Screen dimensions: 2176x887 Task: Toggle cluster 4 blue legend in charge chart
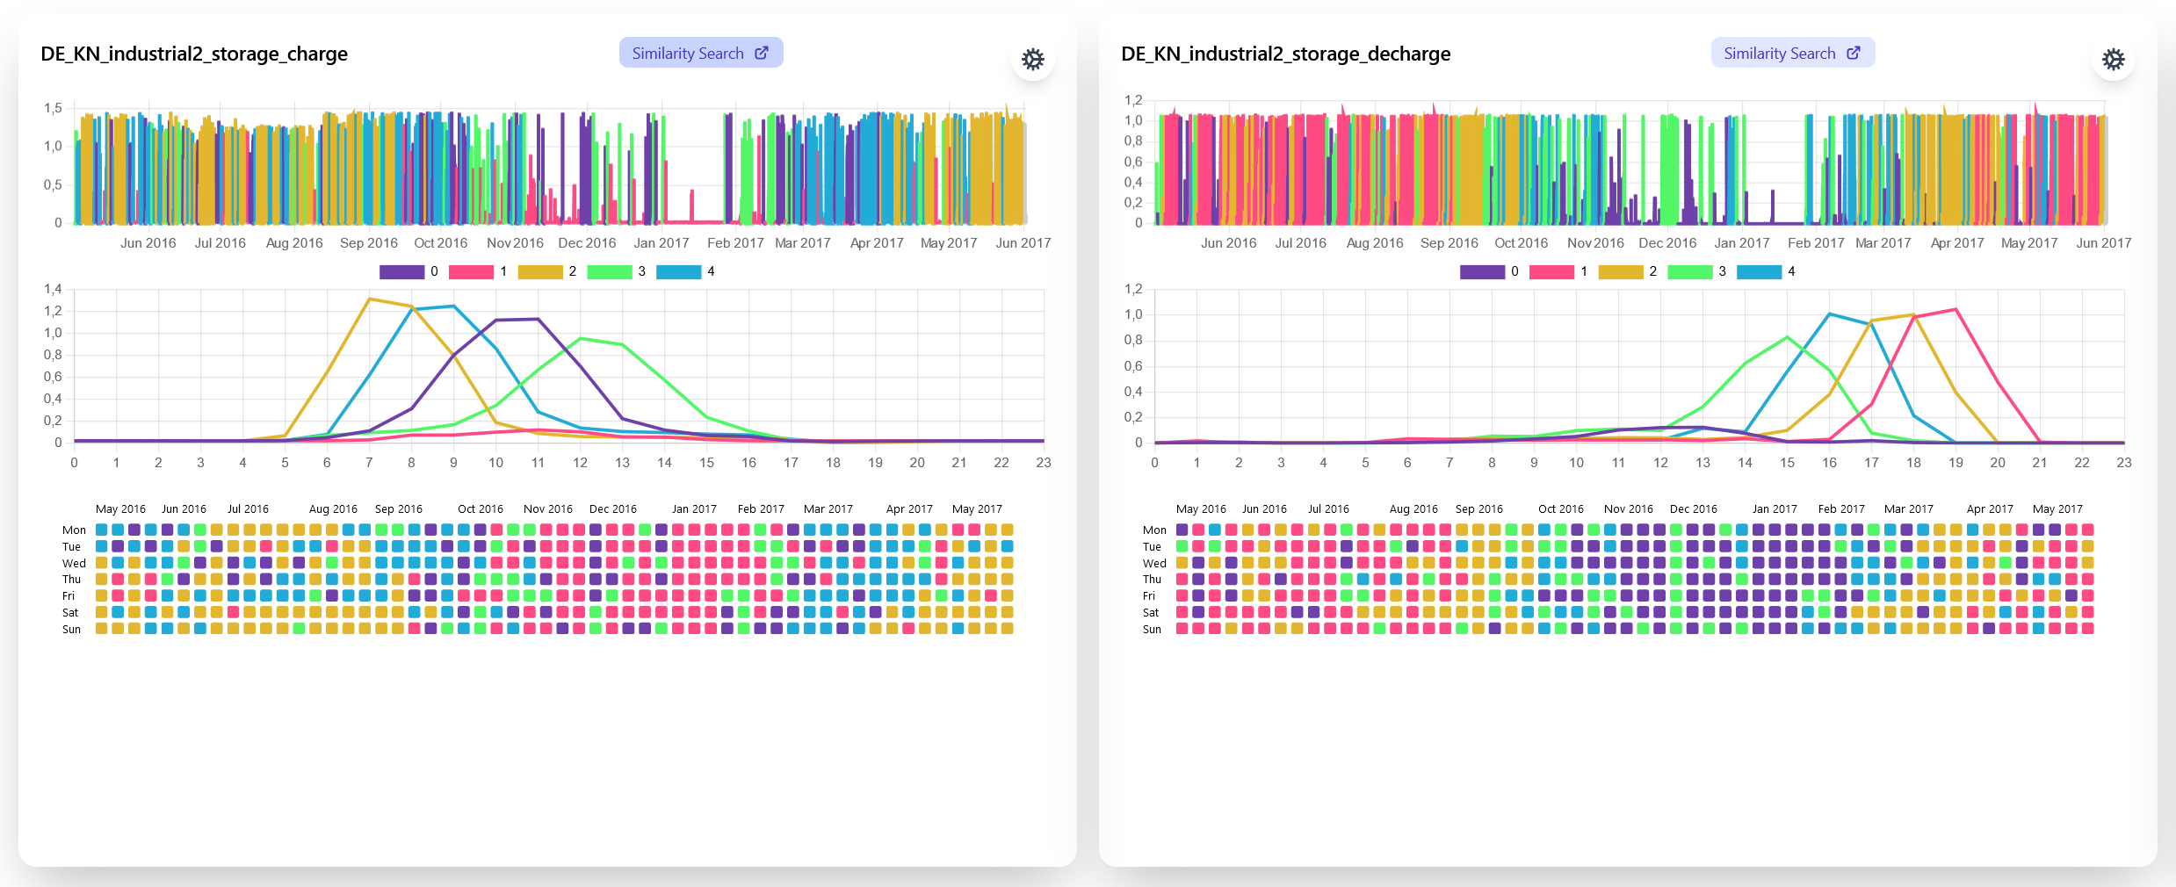click(678, 272)
